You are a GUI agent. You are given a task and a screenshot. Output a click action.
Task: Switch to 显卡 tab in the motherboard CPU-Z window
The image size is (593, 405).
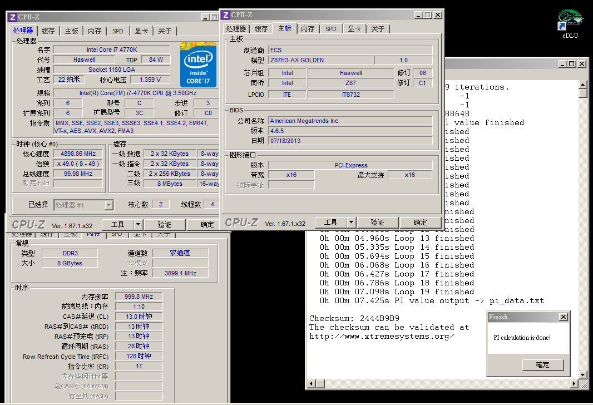coord(354,29)
